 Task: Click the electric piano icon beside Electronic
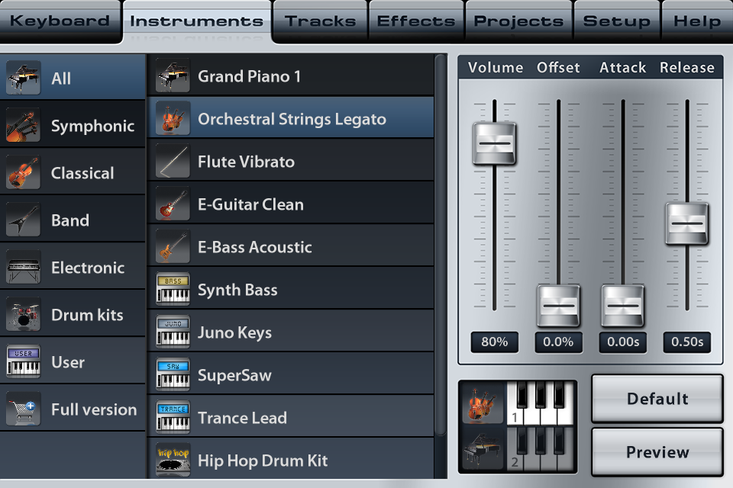[x=23, y=267]
